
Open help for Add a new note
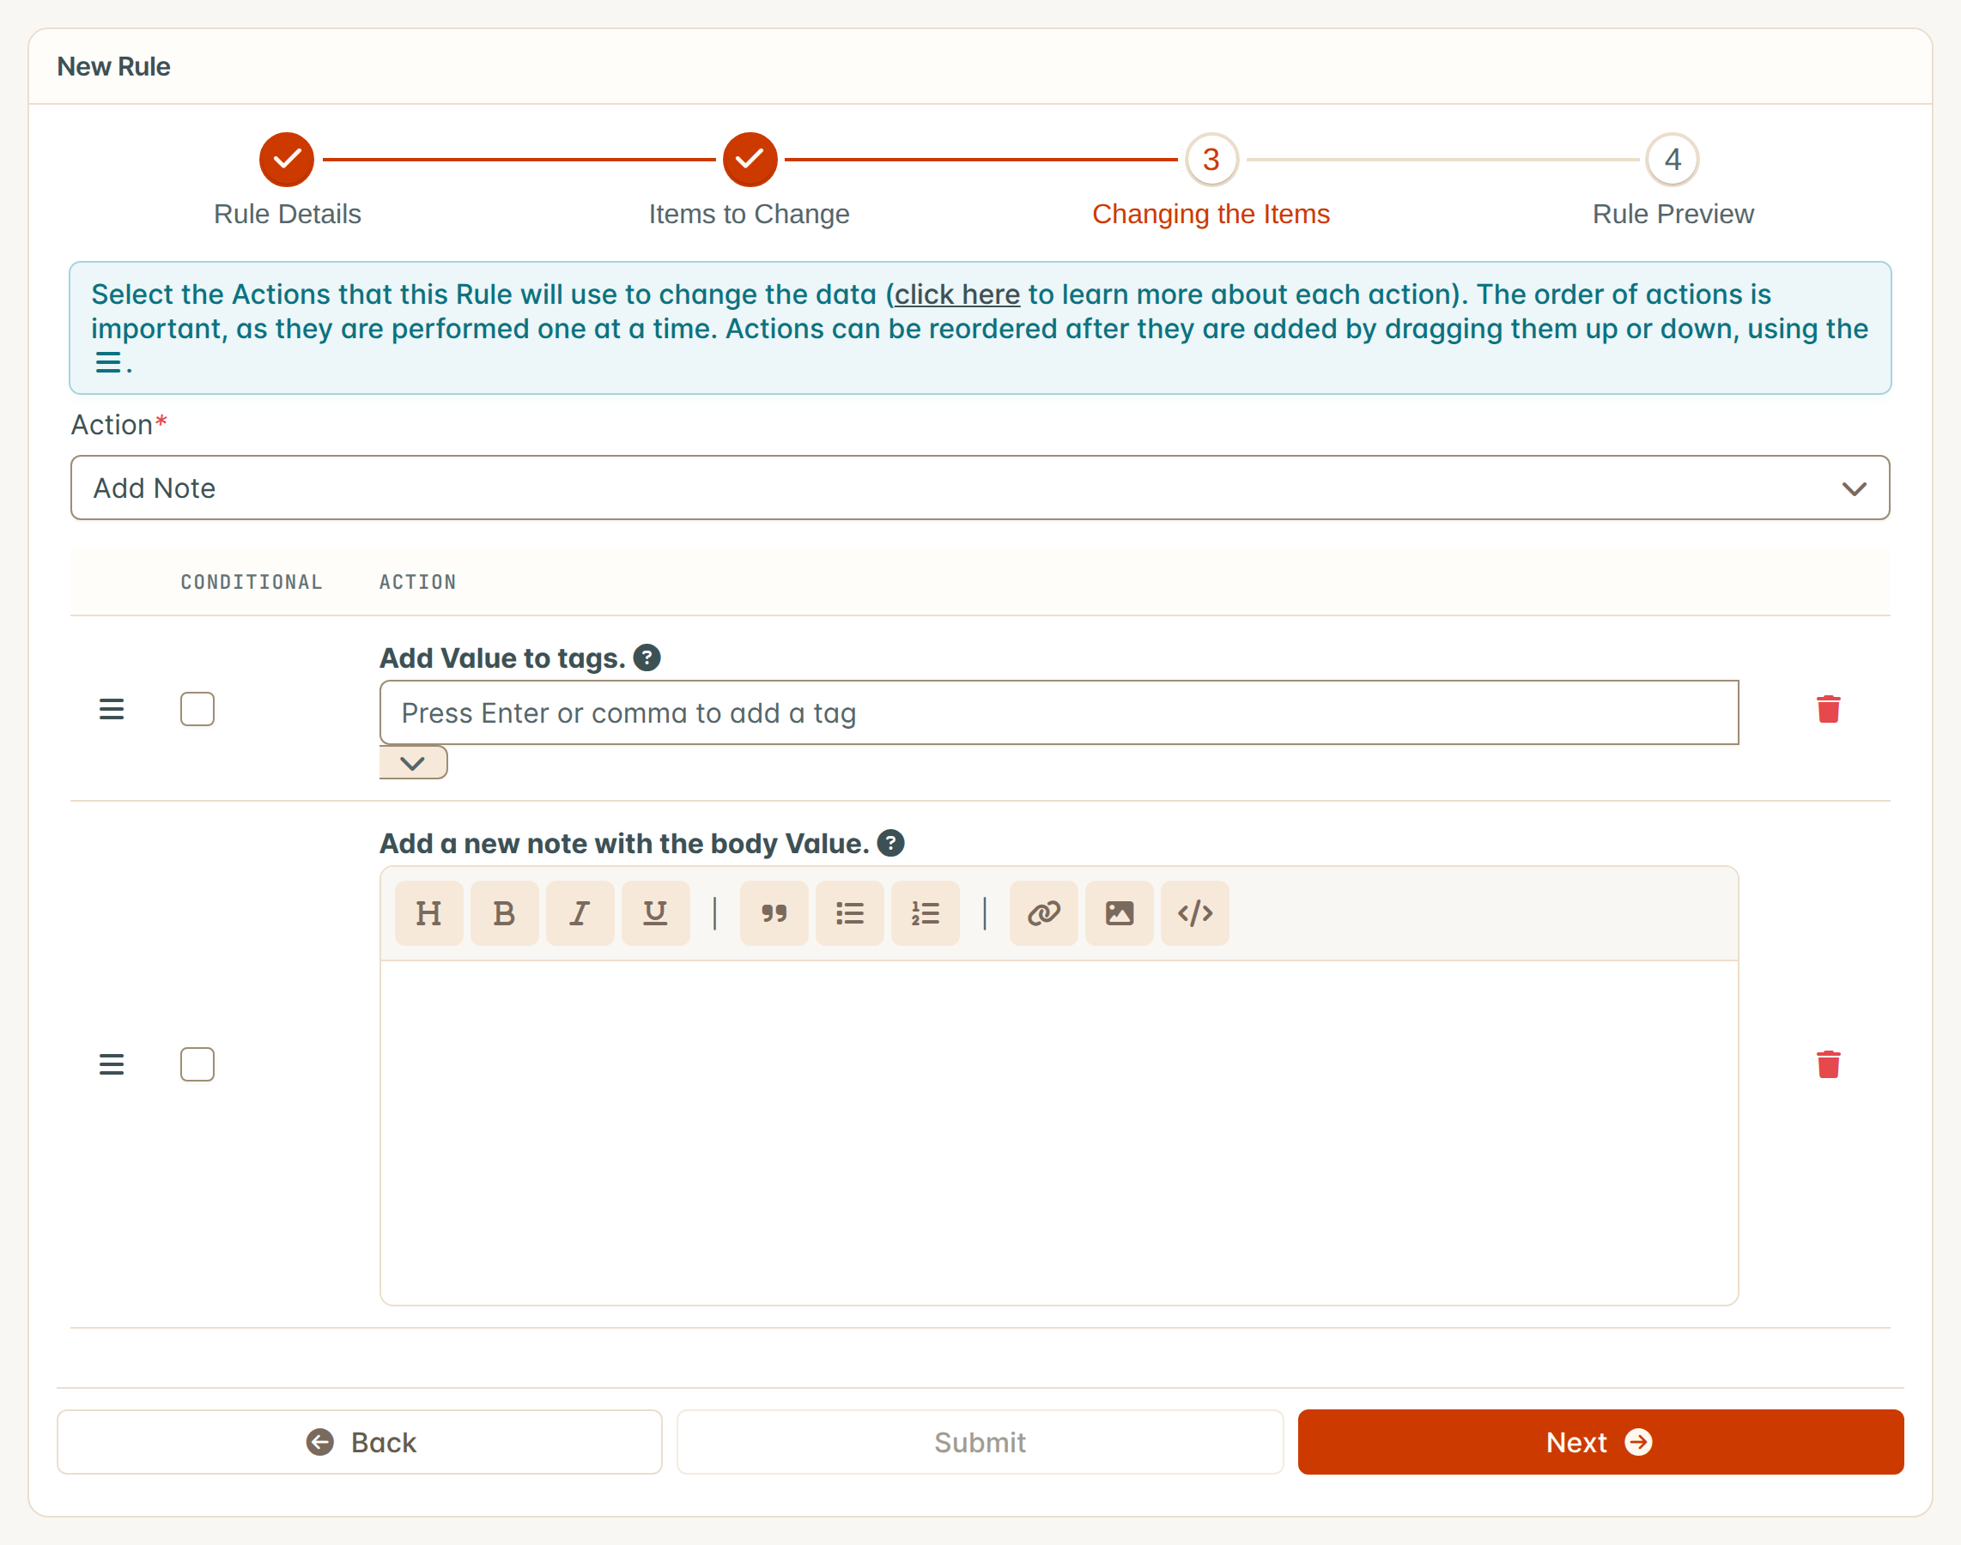(x=890, y=843)
